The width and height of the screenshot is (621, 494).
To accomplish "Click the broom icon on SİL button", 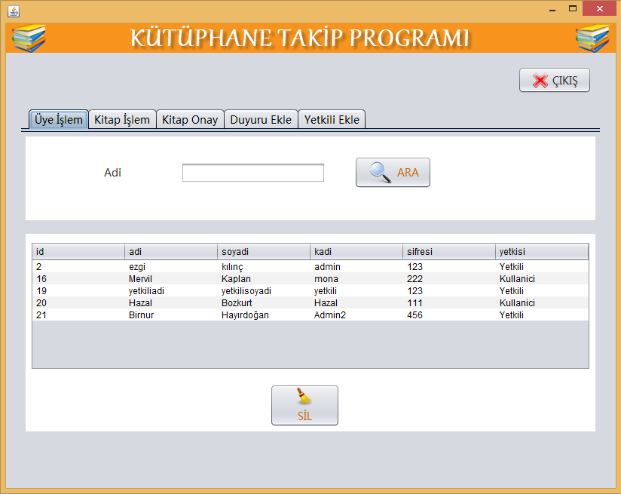I will pyautogui.click(x=304, y=397).
